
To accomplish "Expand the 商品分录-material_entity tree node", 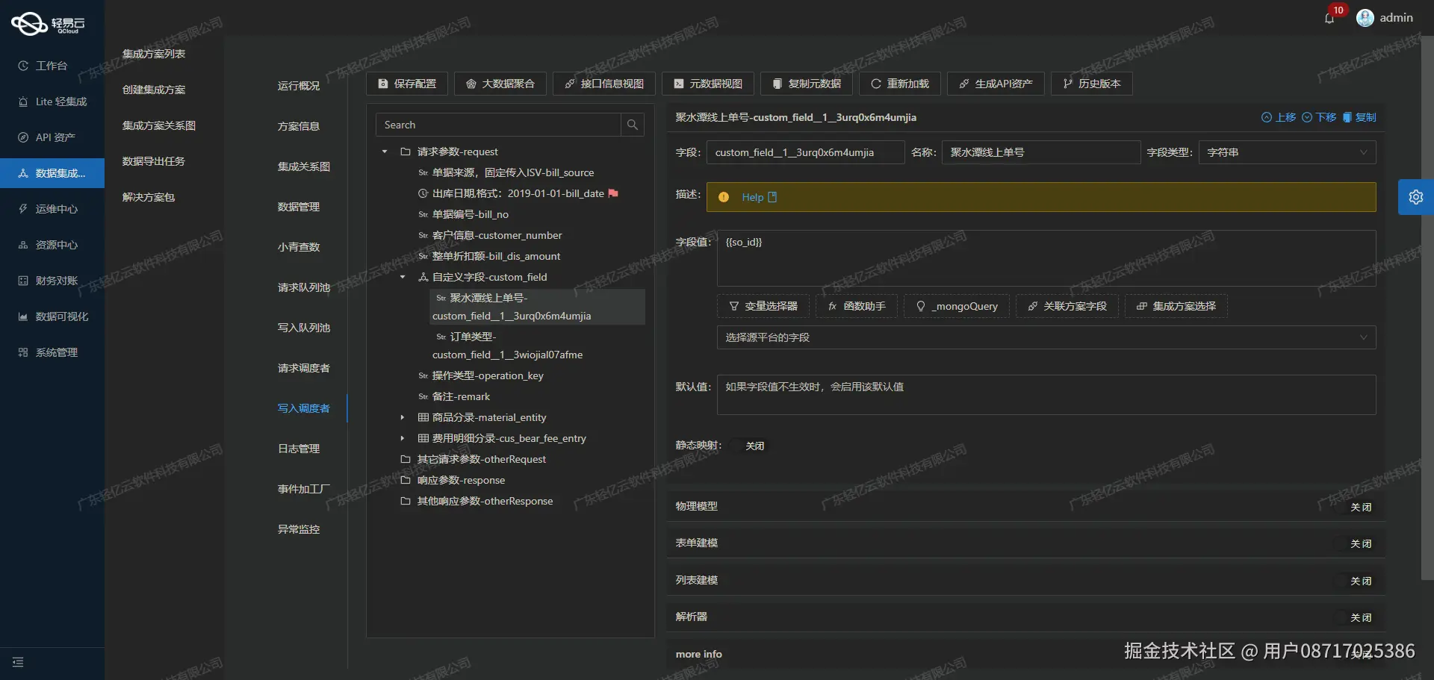I will [403, 417].
